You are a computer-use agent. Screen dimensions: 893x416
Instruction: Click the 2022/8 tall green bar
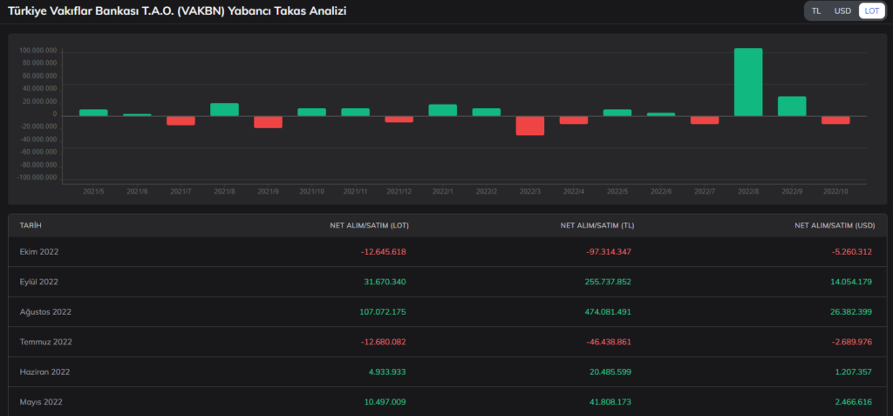(747, 82)
